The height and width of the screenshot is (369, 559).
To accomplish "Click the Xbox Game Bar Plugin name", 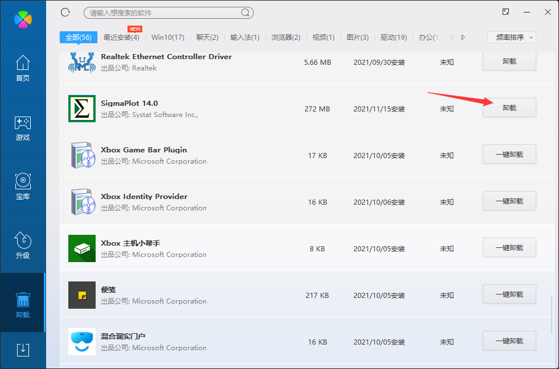I will (x=143, y=150).
